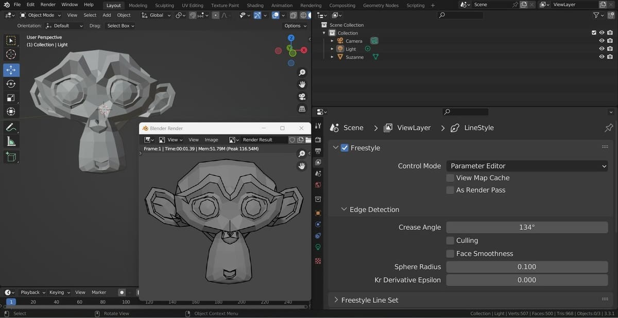Choose the Add Cube tool
The height and width of the screenshot is (318, 618).
pyautogui.click(x=11, y=156)
